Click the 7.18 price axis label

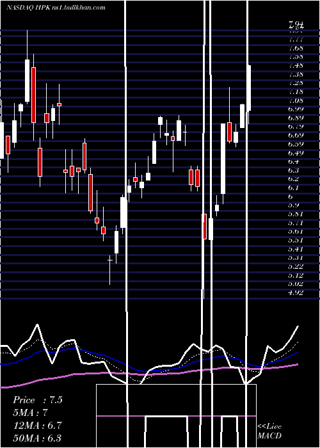point(296,92)
